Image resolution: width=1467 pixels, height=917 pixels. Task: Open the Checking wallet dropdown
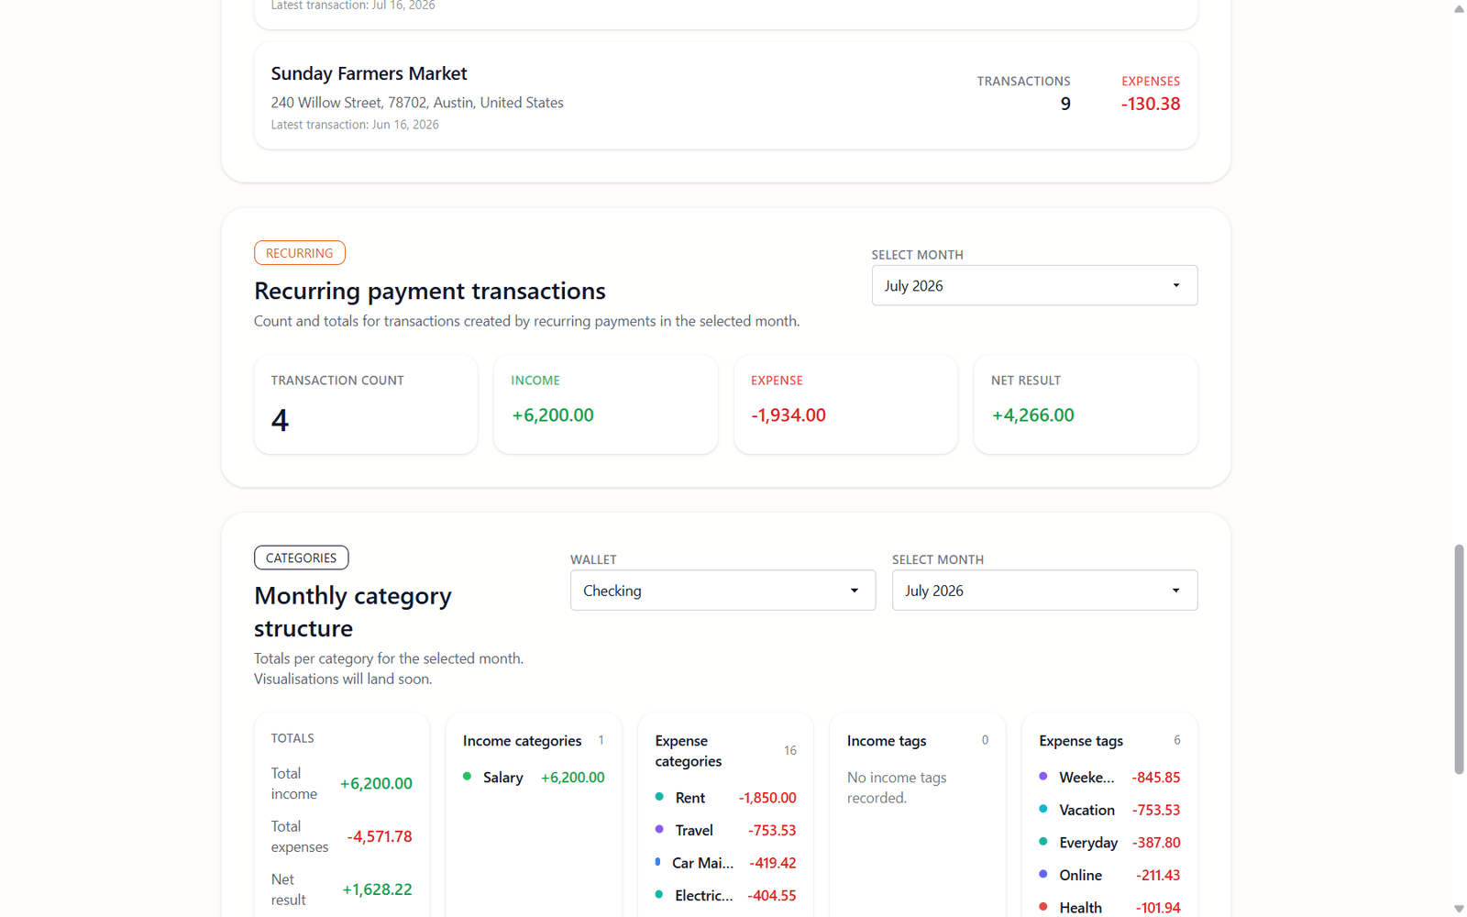pos(722,591)
